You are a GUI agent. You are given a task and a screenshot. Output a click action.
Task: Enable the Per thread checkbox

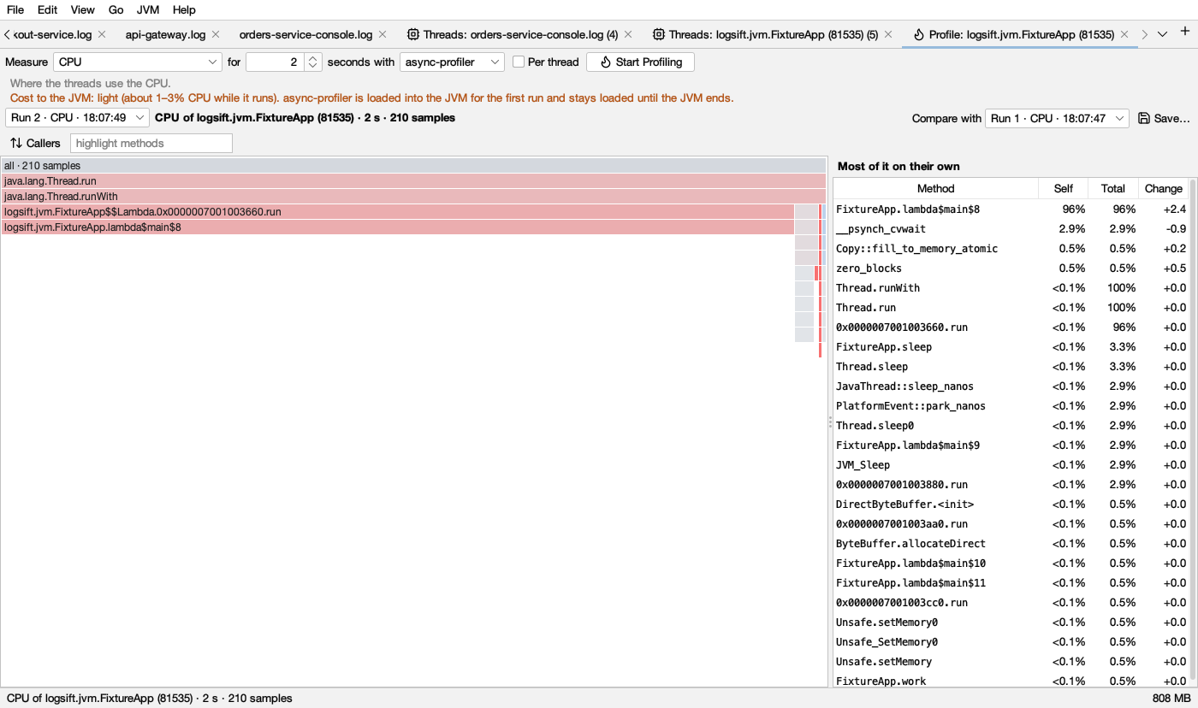click(x=518, y=62)
